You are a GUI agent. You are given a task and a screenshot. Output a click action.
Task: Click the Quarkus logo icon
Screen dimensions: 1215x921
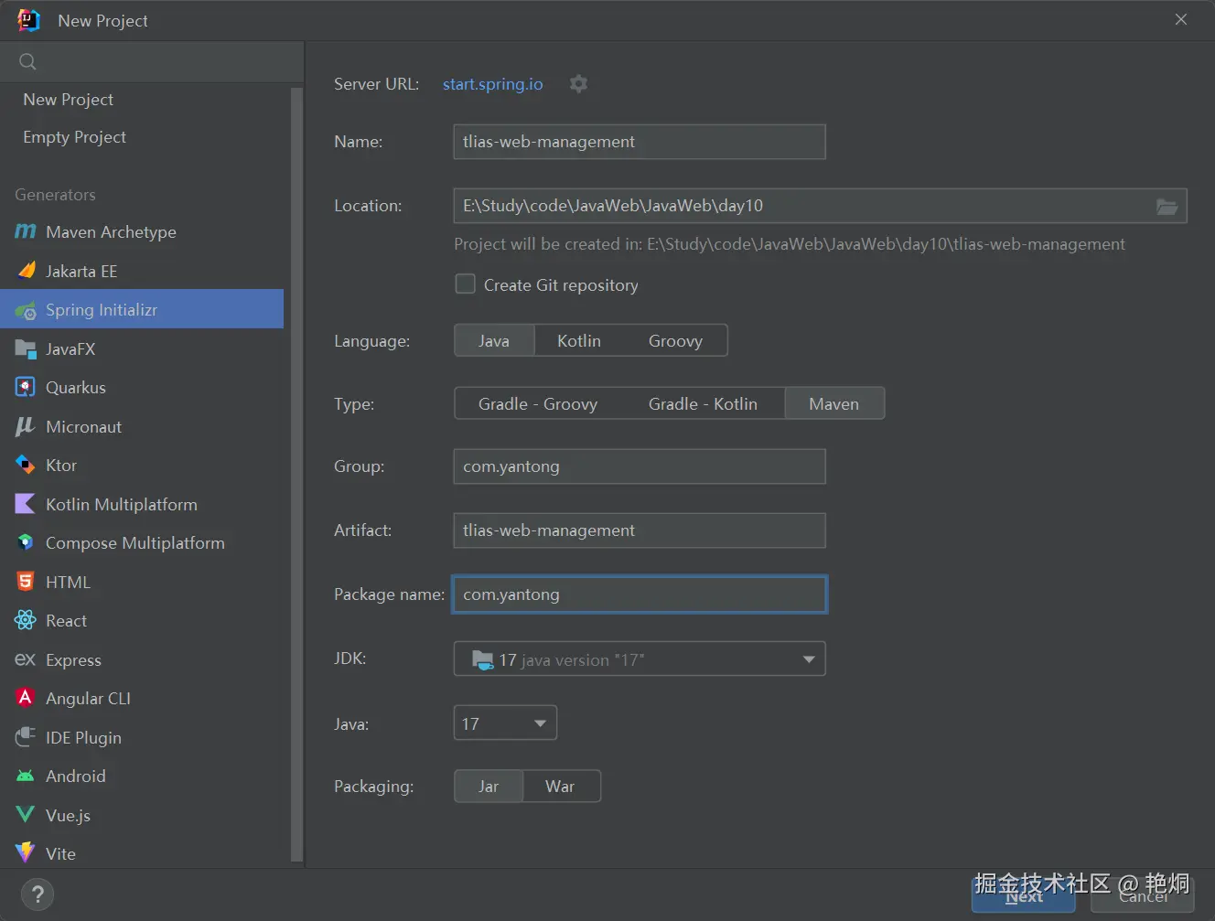[x=26, y=388]
